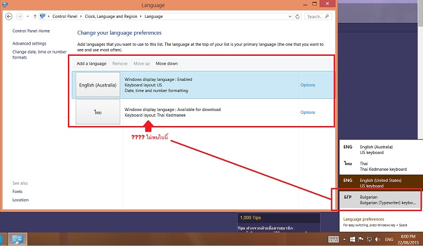Maximize the Language window
The width and height of the screenshot is (423, 246).
point(314,4)
